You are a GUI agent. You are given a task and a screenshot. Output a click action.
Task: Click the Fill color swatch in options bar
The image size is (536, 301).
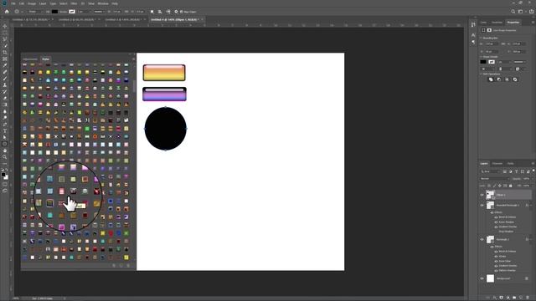(x=54, y=12)
